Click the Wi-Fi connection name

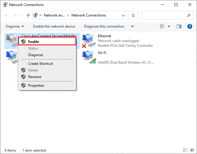[x=102, y=53]
